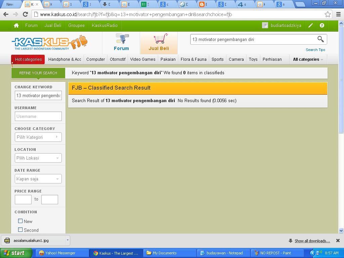Reload the current page
The width and height of the screenshot is (344, 258).
26,14
